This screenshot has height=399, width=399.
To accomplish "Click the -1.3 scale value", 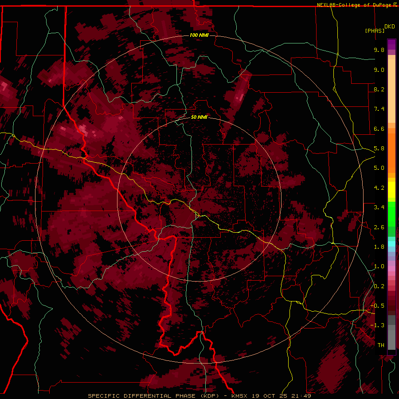I will click(x=377, y=325).
